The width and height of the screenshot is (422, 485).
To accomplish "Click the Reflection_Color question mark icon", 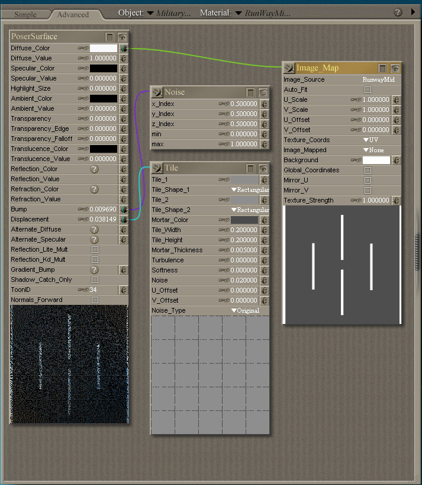I will click(94, 169).
